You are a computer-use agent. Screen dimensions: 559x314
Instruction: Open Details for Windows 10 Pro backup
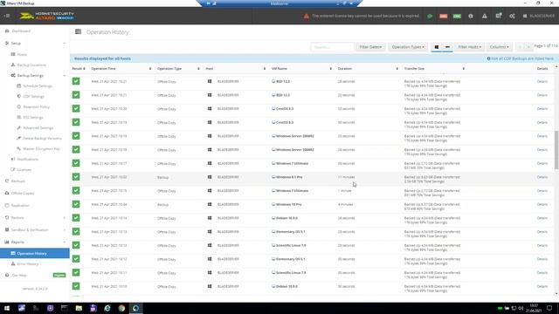(542, 204)
